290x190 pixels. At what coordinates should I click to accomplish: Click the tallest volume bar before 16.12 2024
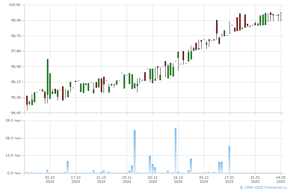point(175,151)
